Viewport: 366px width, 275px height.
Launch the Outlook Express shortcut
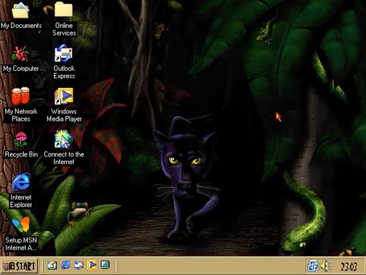(63, 54)
